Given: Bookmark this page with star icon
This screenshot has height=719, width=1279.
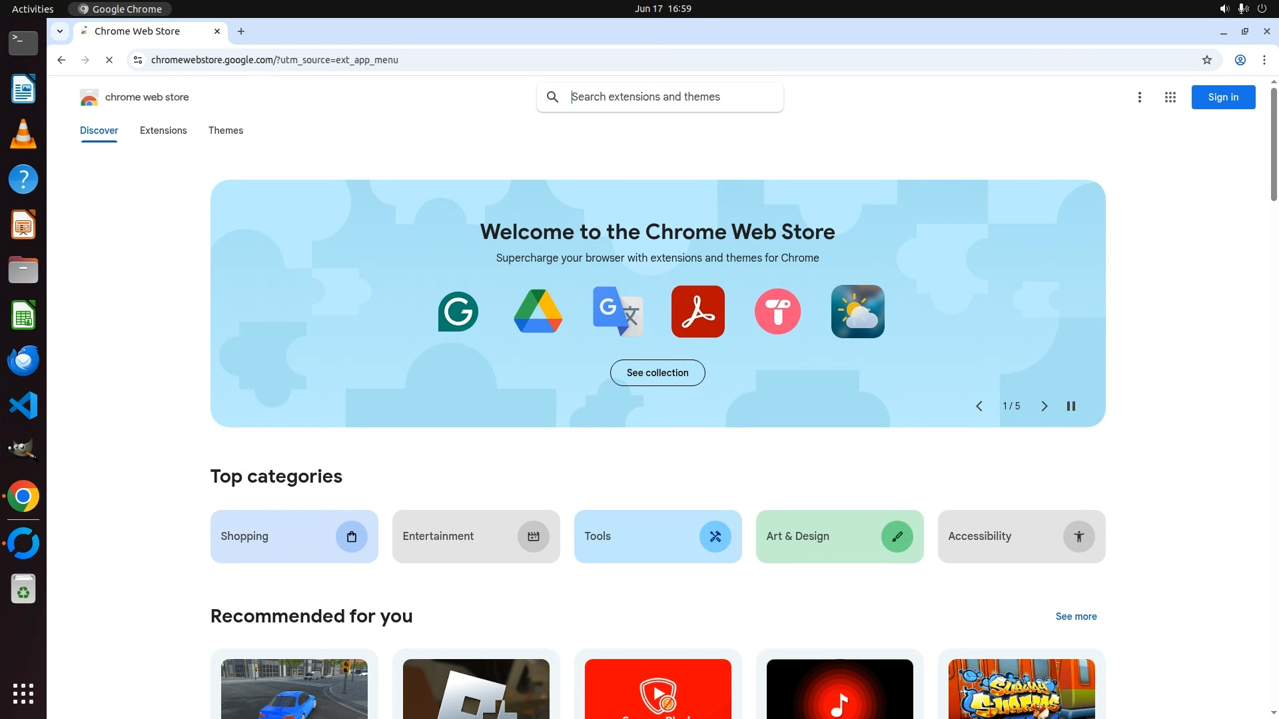Looking at the screenshot, I should (1206, 60).
